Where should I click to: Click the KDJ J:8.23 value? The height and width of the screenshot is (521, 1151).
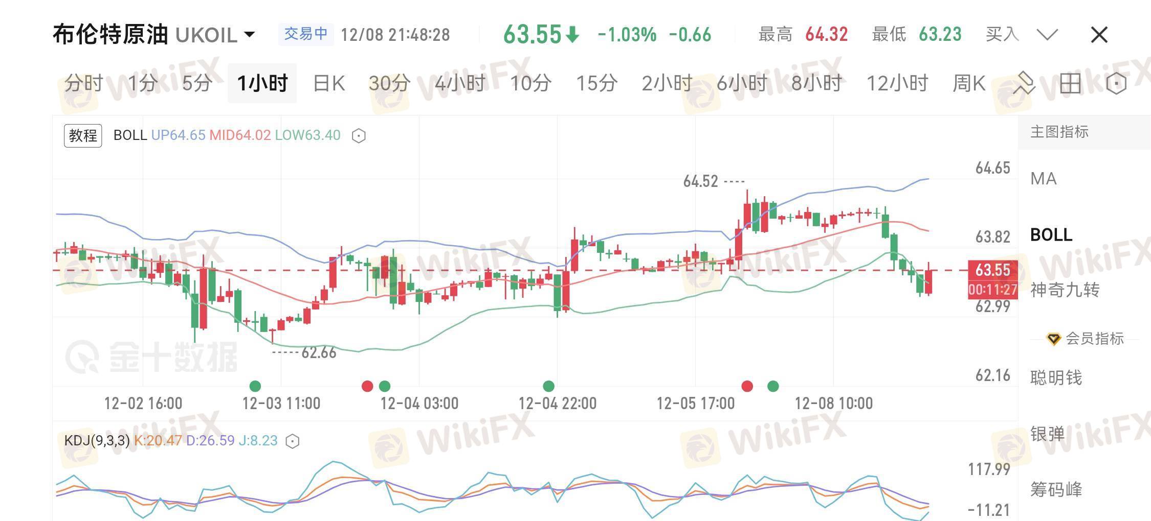258,441
